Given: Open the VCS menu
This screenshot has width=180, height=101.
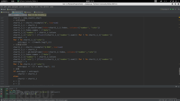Looking at the screenshot, I should pos(41,7).
